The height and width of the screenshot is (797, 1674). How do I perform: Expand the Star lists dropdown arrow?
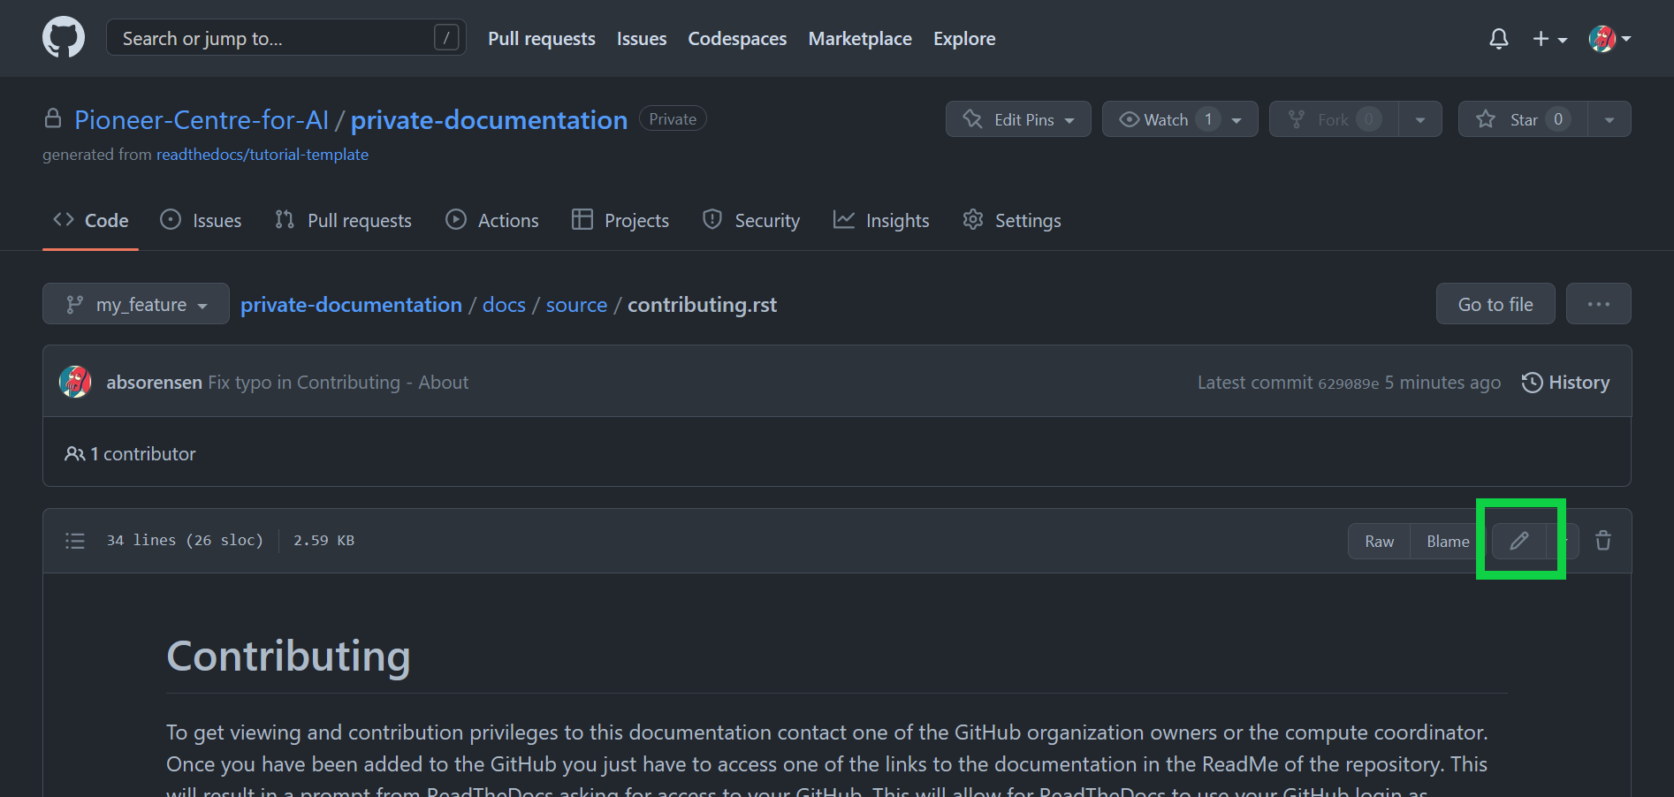pos(1609,119)
